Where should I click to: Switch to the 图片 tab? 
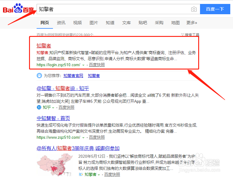click(x=94, y=23)
